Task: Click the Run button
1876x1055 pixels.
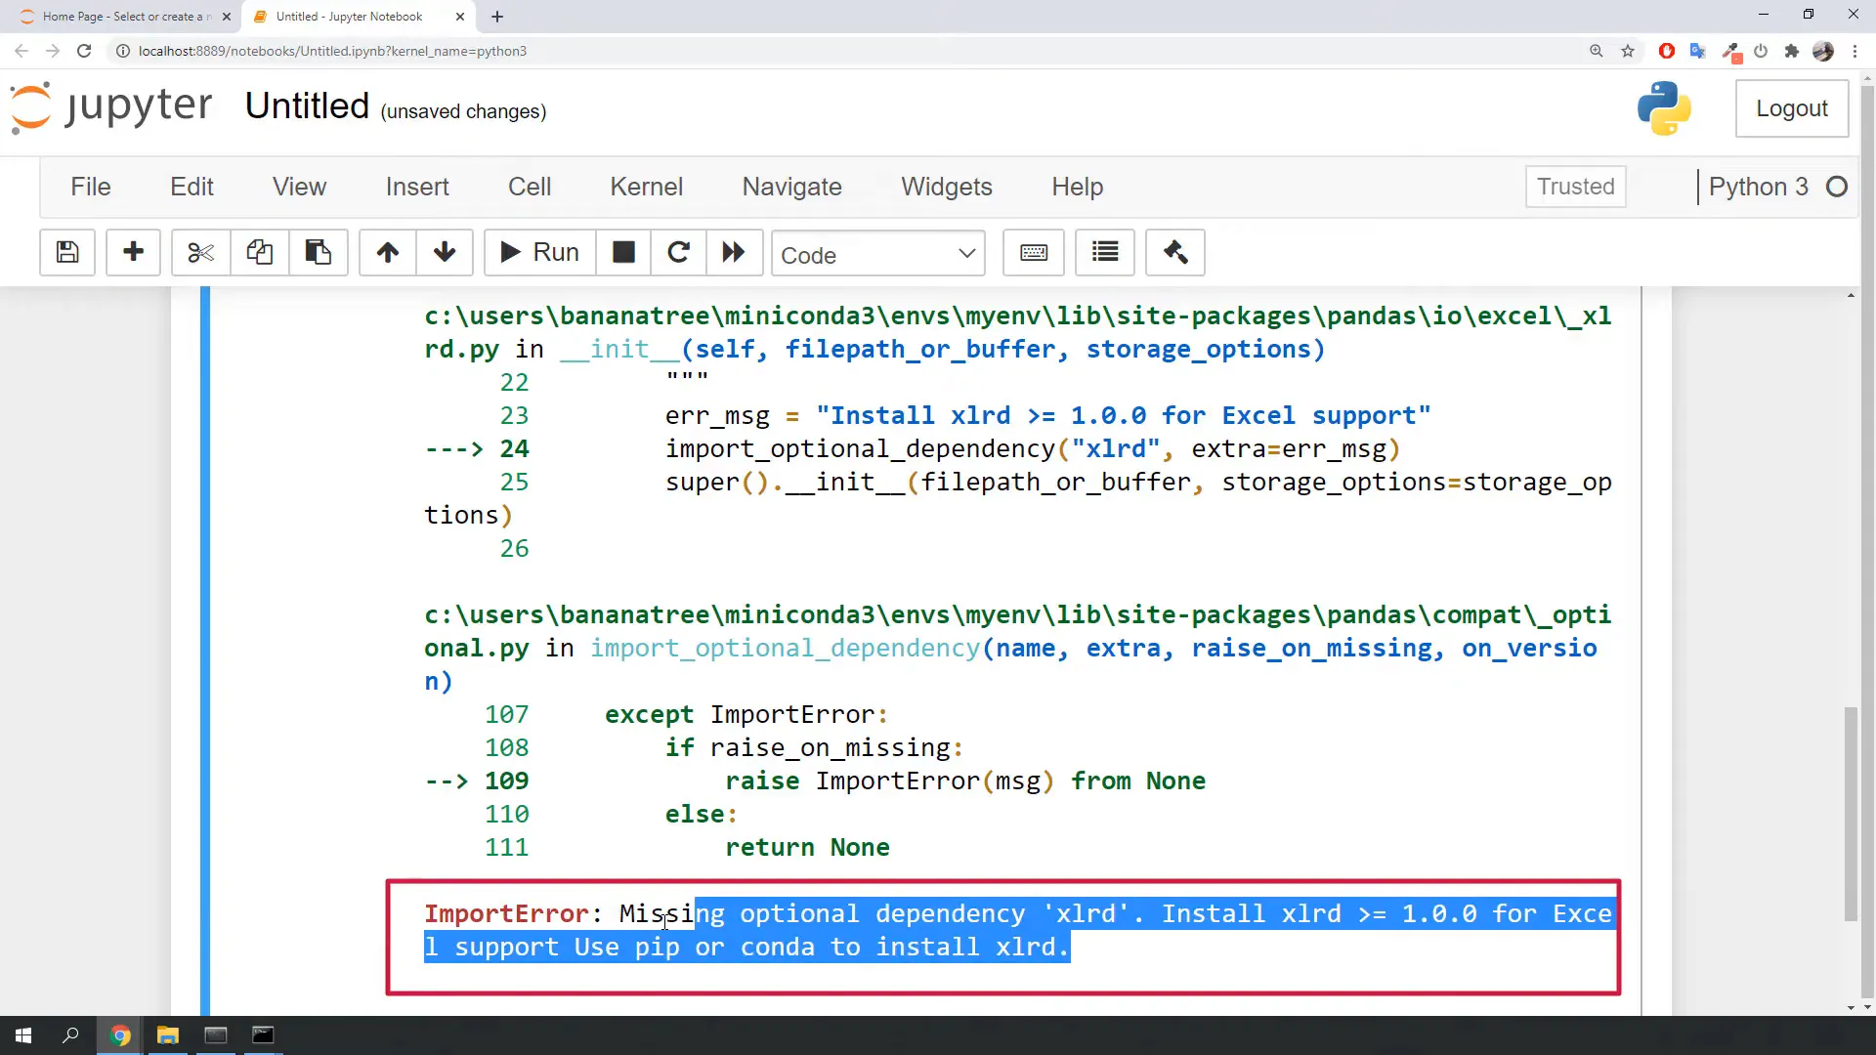Action: click(x=539, y=253)
